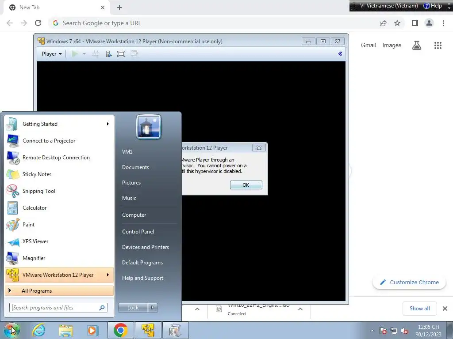Open Google apps grid
This screenshot has height=339, width=453.
(438, 45)
